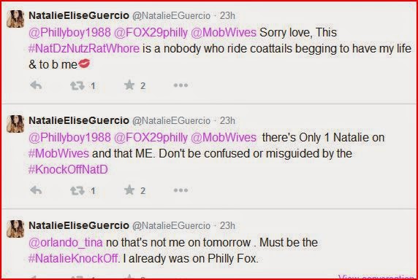The width and height of the screenshot is (418, 280).
Task: Open the #KnockOffNatD hashtag
Action: pyautogui.click(x=68, y=170)
